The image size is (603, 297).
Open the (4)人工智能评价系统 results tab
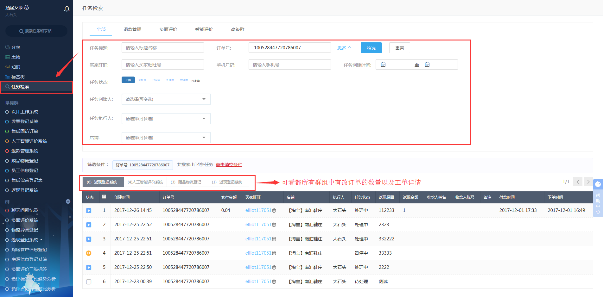(x=145, y=182)
